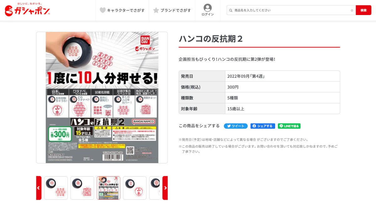Clear the search field with x icon
Screen dimensions: 376x216
click(352, 10)
